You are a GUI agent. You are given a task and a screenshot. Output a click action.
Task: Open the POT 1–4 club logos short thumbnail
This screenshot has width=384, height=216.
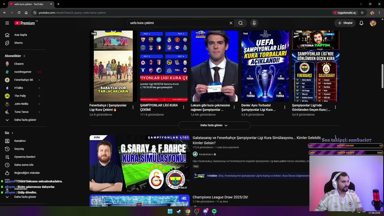(164, 66)
